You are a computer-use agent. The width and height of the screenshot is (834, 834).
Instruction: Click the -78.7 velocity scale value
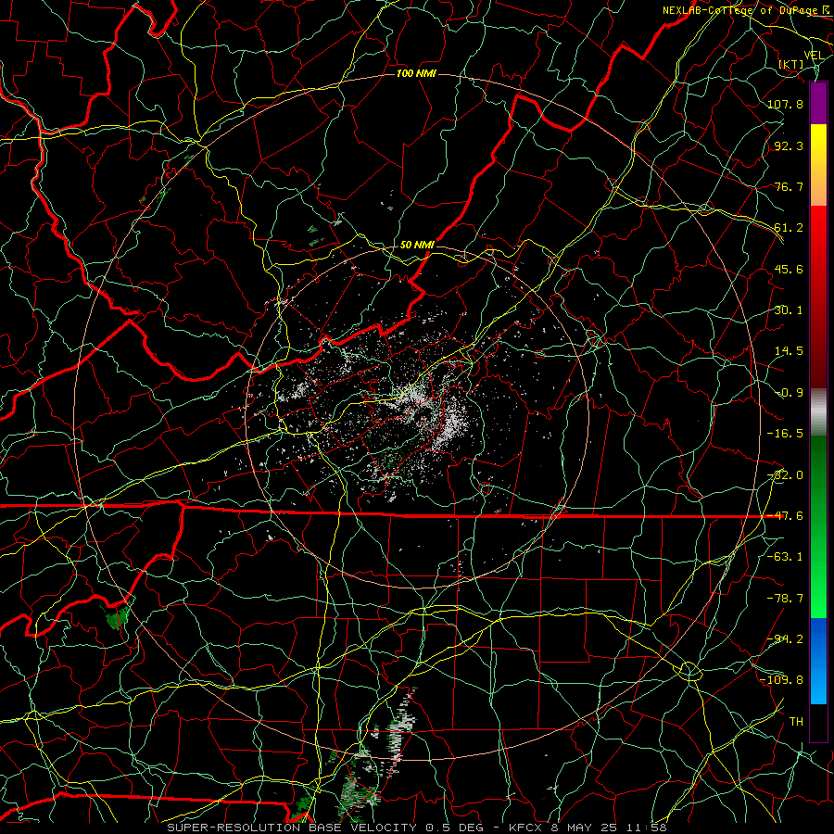(x=785, y=599)
